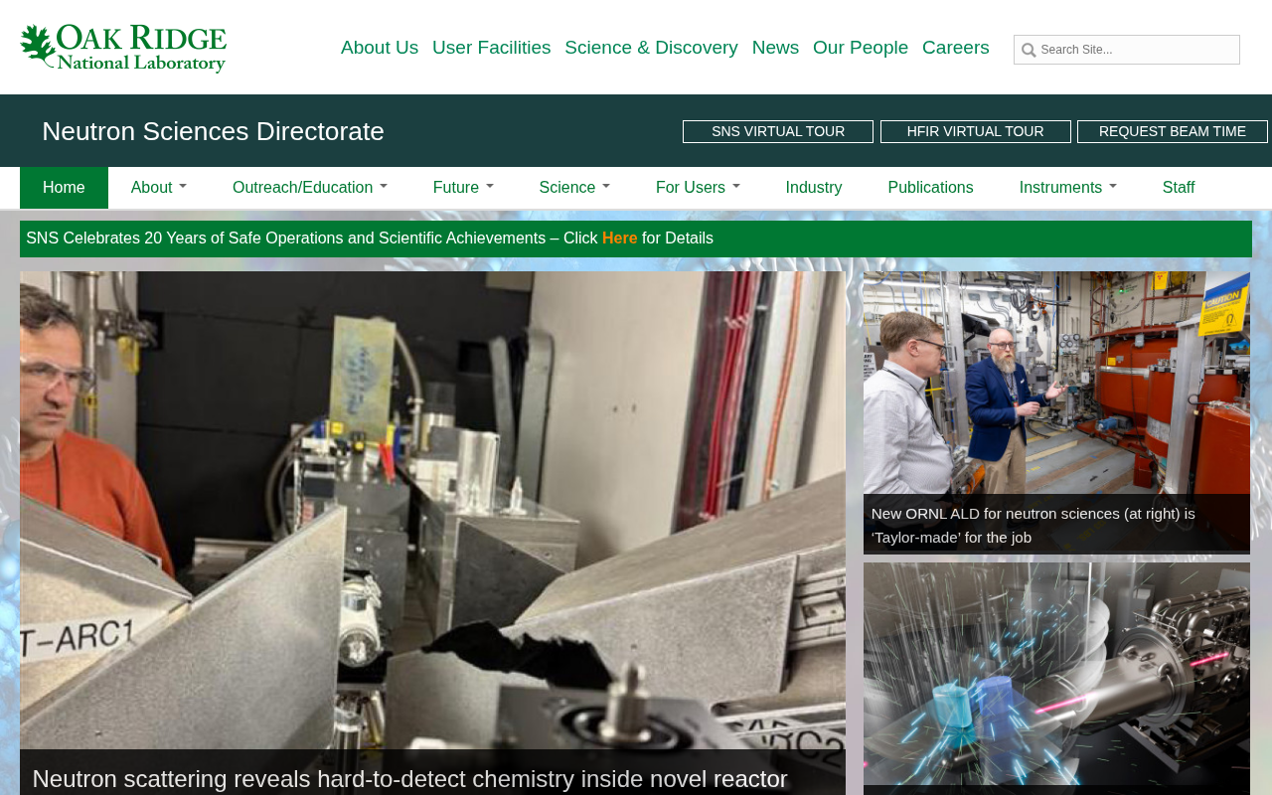Open the blue neutron beam illustration story

tap(1056, 674)
